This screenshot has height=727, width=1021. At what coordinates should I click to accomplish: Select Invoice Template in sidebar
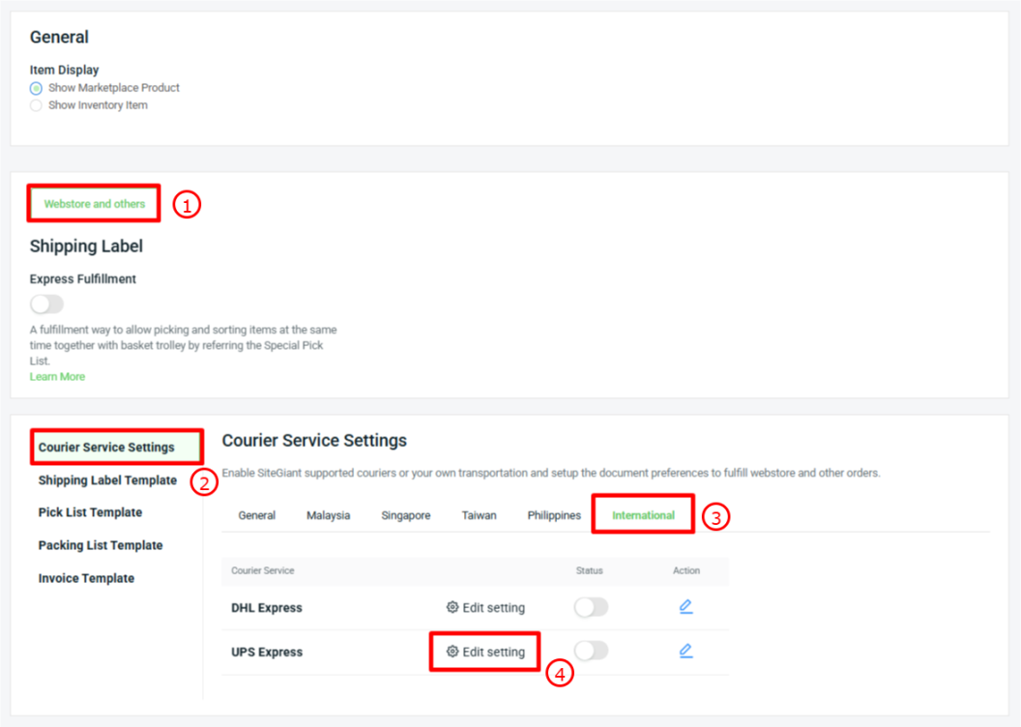[86, 578]
